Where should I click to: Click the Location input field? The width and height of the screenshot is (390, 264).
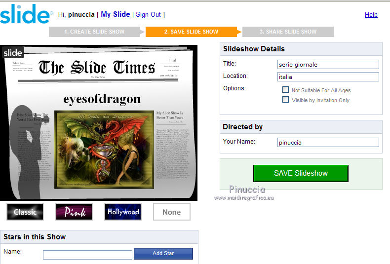point(328,77)
